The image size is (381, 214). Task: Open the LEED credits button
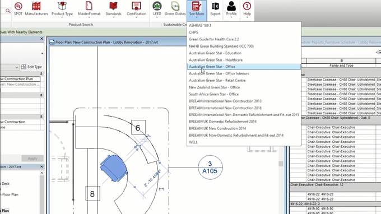coord(157,10)
